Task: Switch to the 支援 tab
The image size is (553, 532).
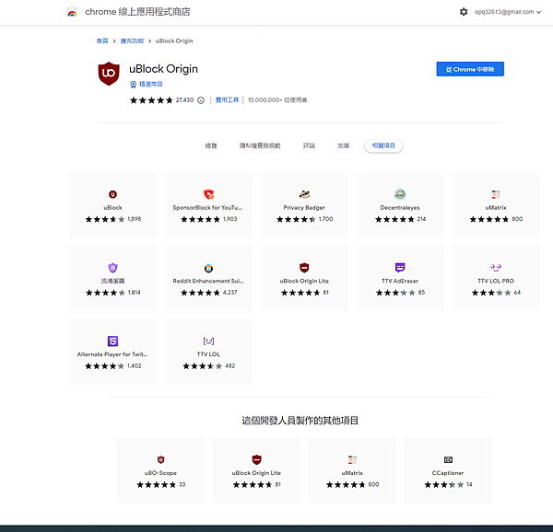Action: [x=343, y=145]
